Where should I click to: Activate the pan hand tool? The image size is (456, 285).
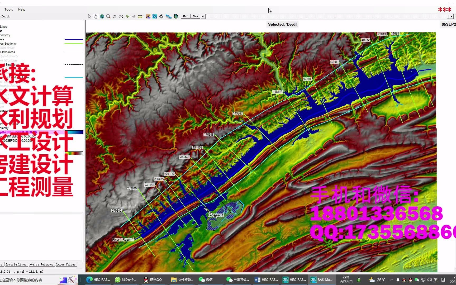click(x=96, y=16)
